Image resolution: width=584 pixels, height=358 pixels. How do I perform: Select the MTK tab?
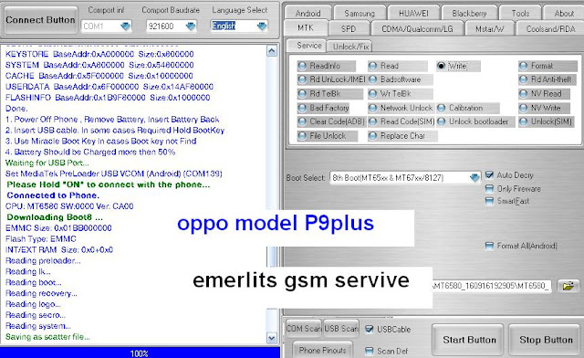coord(306,28)
